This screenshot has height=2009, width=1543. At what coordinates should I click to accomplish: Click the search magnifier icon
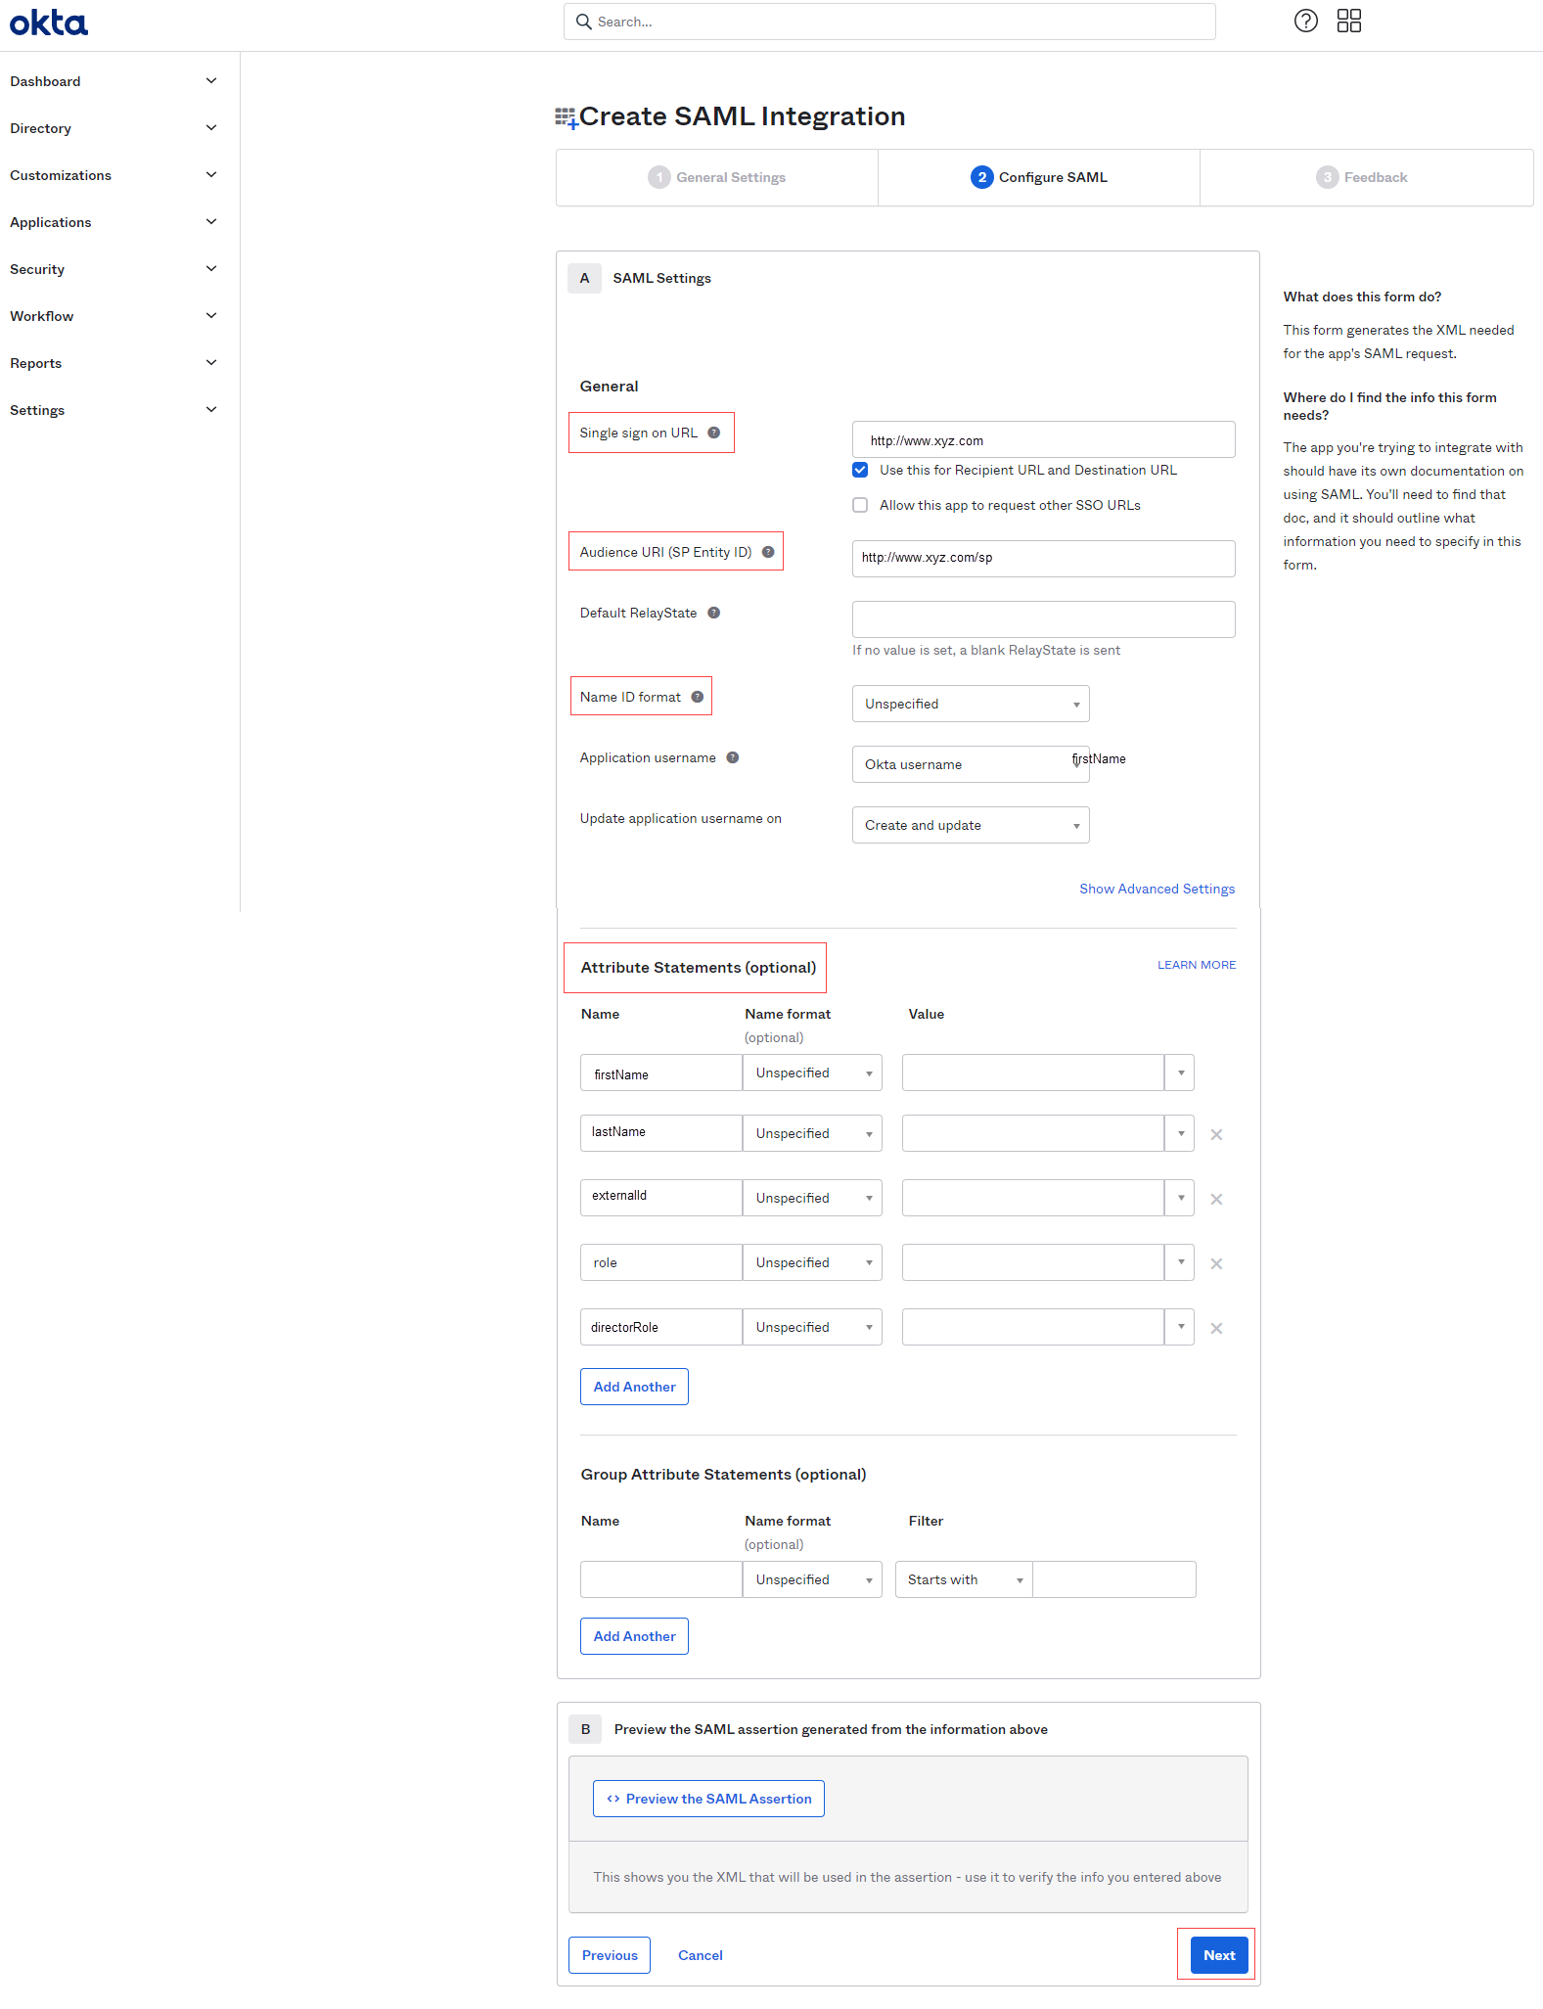tap(584, 22)
